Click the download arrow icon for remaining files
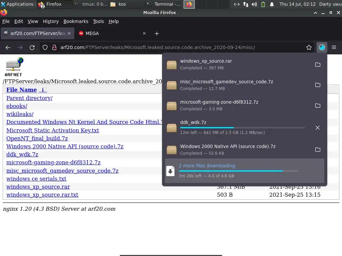 point(170,171)
